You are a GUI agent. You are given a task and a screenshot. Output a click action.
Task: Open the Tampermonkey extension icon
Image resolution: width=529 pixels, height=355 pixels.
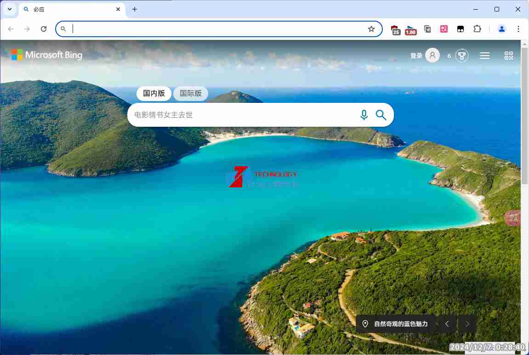461,29
